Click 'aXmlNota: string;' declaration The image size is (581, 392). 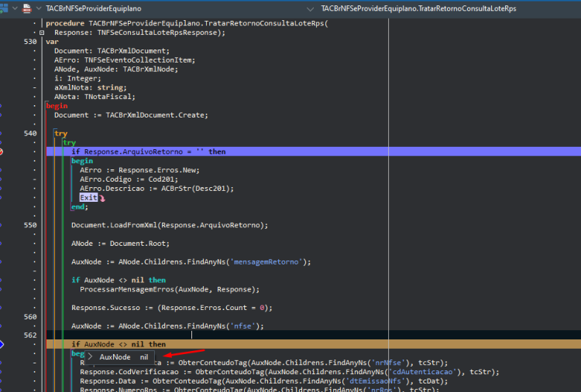tap(91, 87)
